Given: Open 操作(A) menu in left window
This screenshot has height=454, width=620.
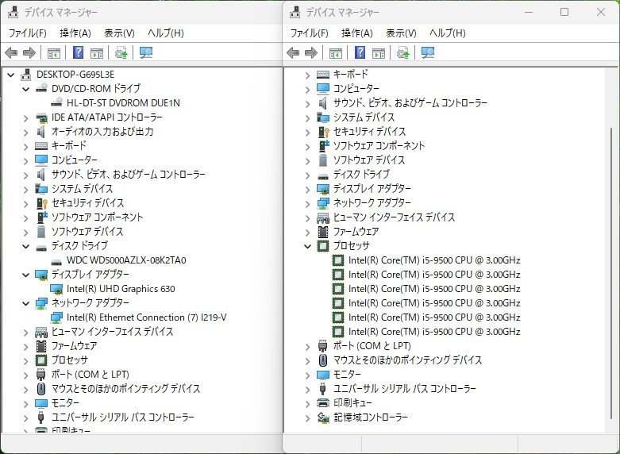Looking at the screenshot, I should pos(75,33).
